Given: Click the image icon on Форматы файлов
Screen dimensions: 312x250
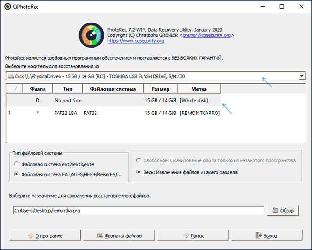Looking at the screenshot, I should pyautogui.click(x=100, y=236).
